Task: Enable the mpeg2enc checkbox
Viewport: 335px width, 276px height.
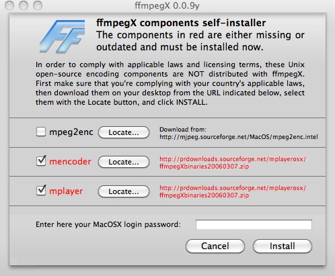Action: click(x=41, y=132)
